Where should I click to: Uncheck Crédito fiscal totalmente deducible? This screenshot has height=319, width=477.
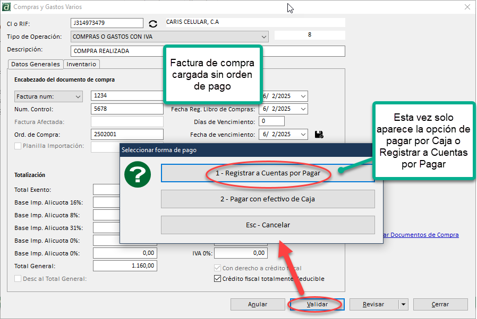tap(217, 278)
